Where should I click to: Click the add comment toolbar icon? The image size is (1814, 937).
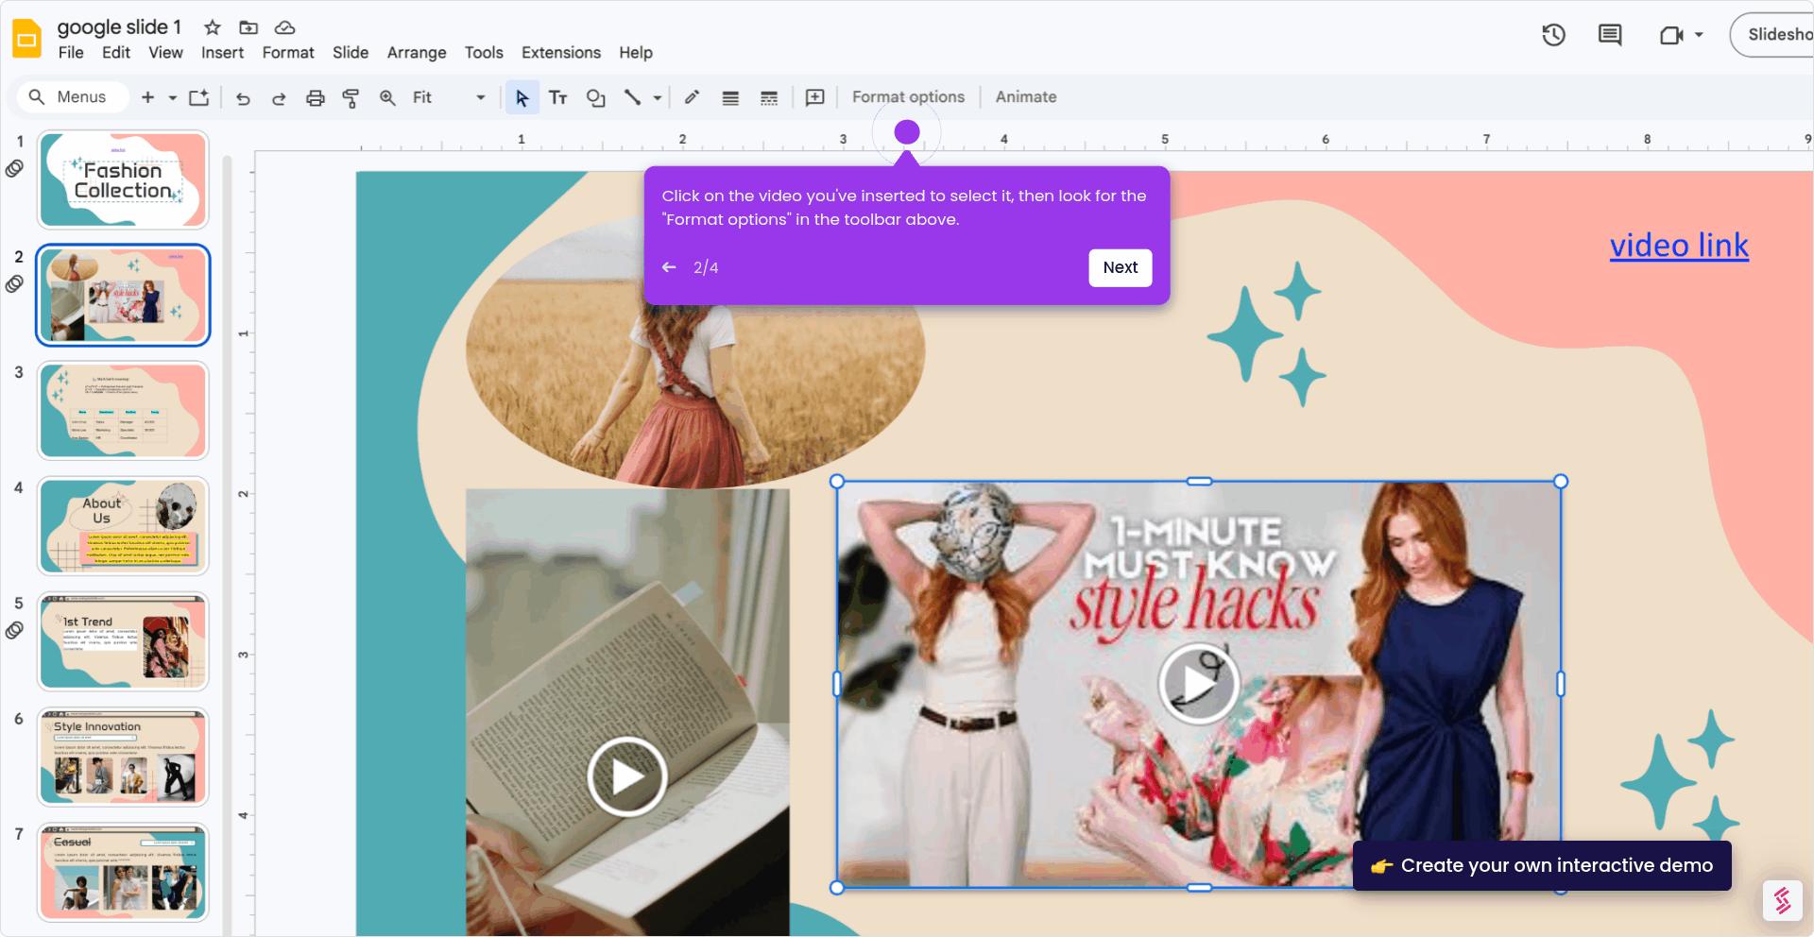(x=814, y=97)
